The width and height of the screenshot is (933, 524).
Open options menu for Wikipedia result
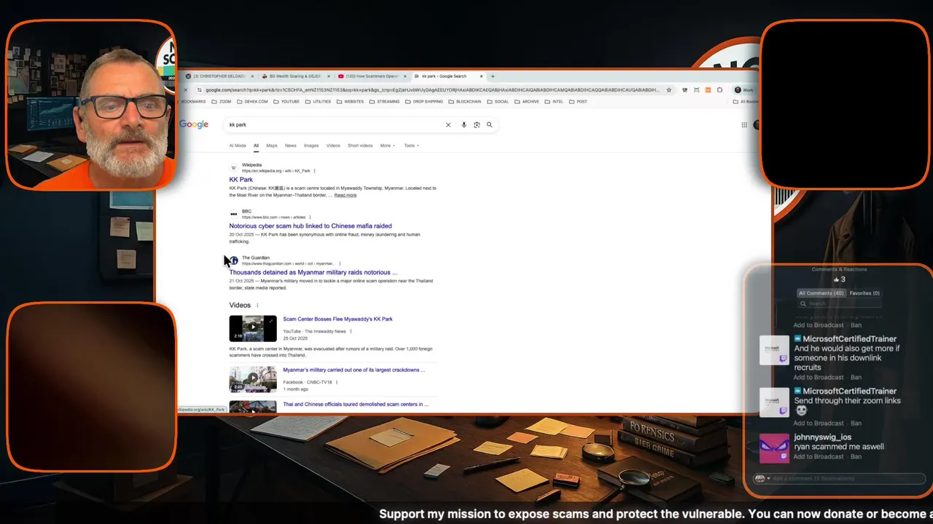point(314,171)
